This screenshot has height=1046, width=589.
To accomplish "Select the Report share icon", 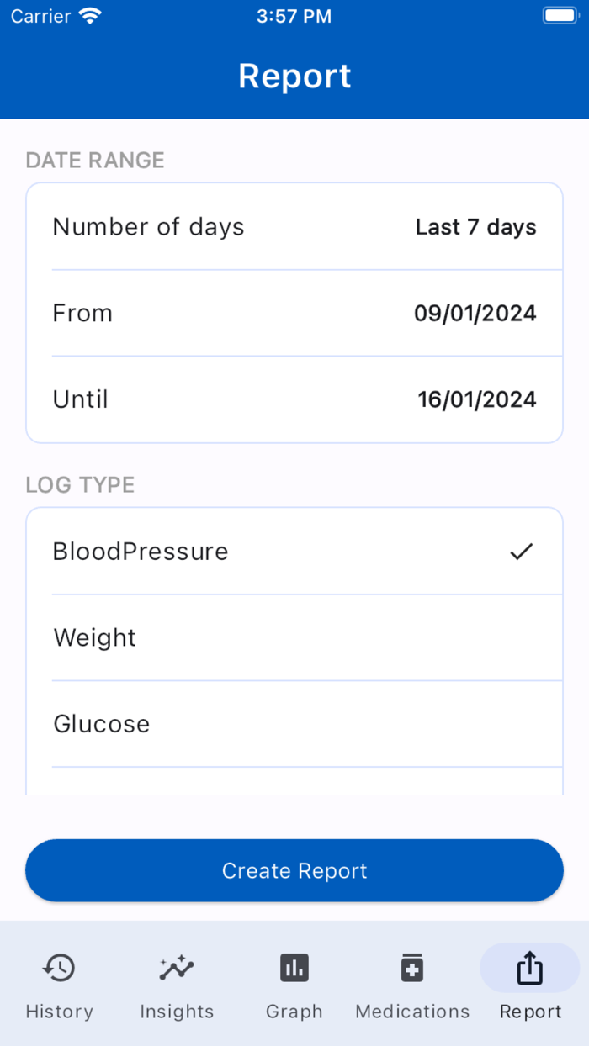I will click(530, 968).
